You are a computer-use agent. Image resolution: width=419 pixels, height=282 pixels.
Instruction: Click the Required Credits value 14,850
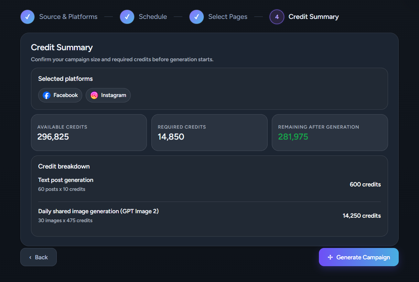coord(171,137)
